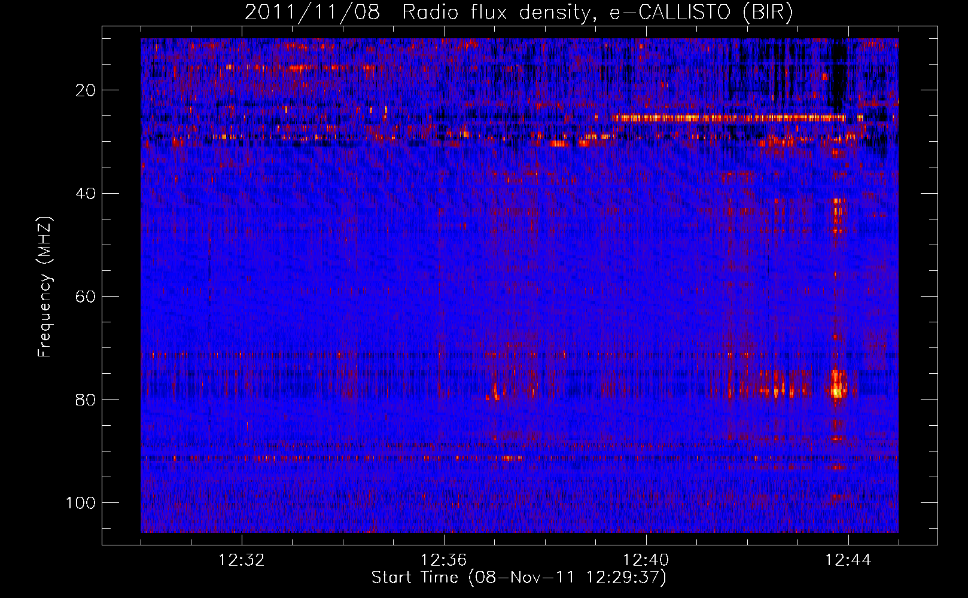This screenshot has height=598, width=968.
Task: Click the 12:32 time tick label
Action: coord(242,560)
